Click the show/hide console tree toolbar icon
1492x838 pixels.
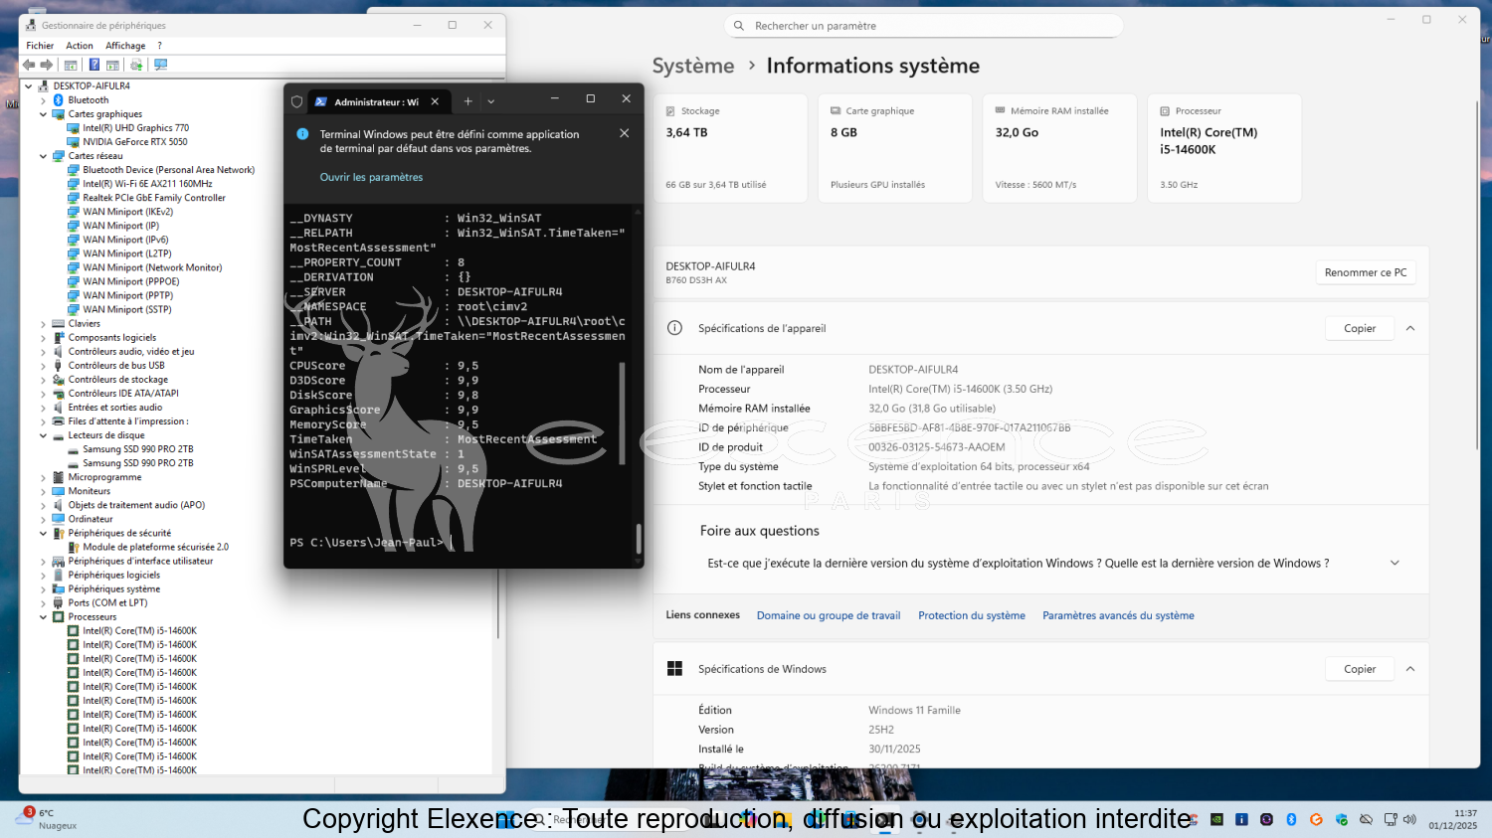[x=71, y=65]
